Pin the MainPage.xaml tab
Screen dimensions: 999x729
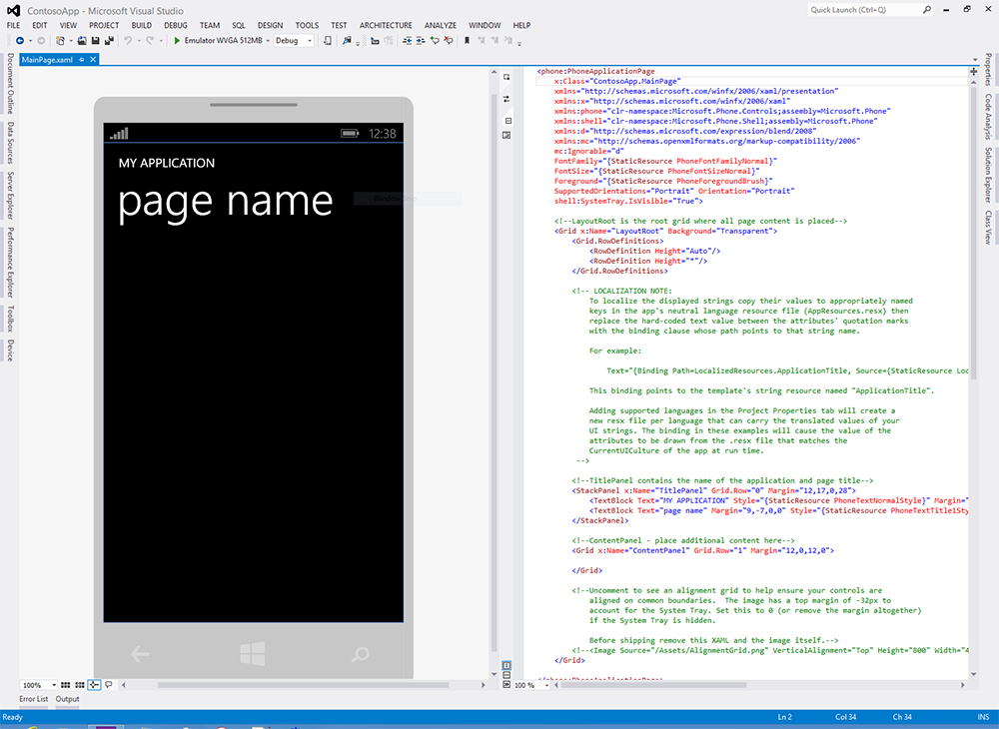coord(82,60)
